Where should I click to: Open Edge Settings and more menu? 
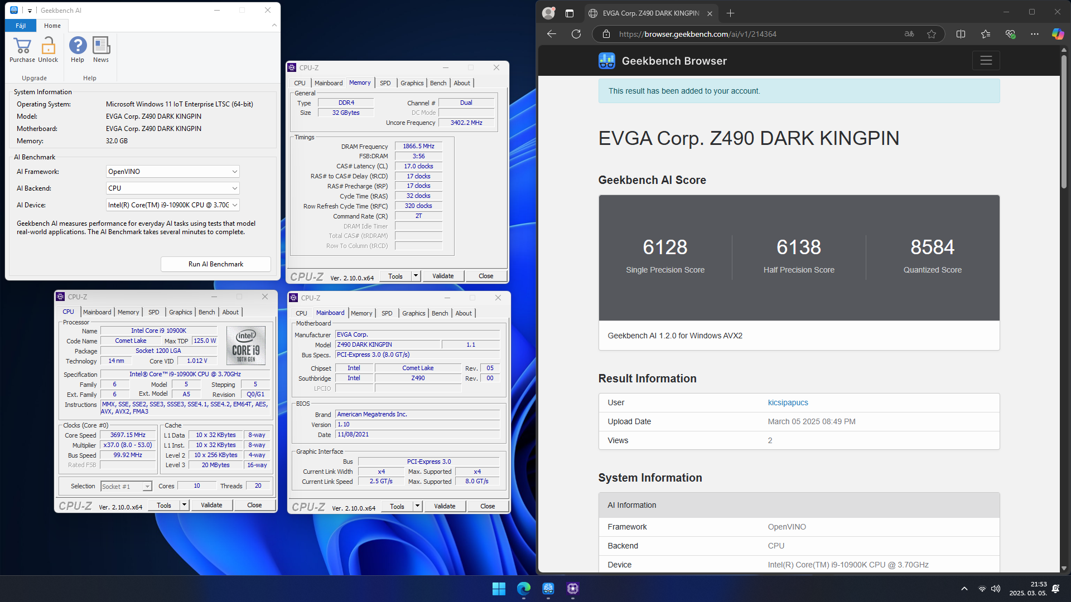click(1035, 34)
